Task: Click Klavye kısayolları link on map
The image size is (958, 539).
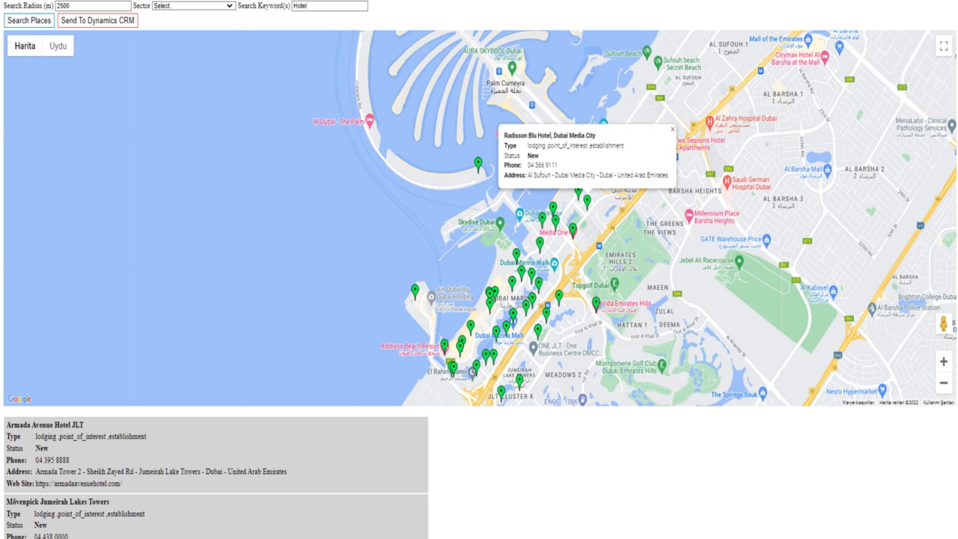Action: click(858, 403)
